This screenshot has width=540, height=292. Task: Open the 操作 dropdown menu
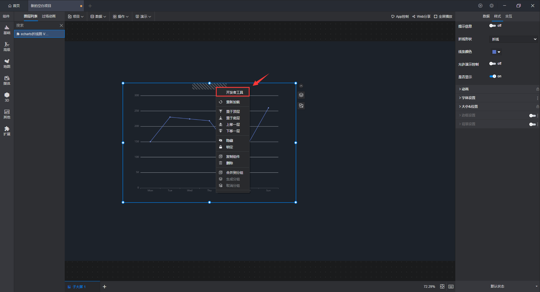point(121,17)
